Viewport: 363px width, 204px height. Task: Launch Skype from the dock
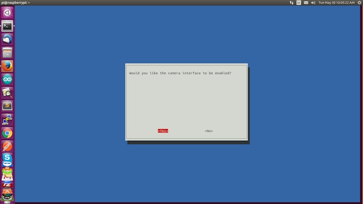coord(7,157)
